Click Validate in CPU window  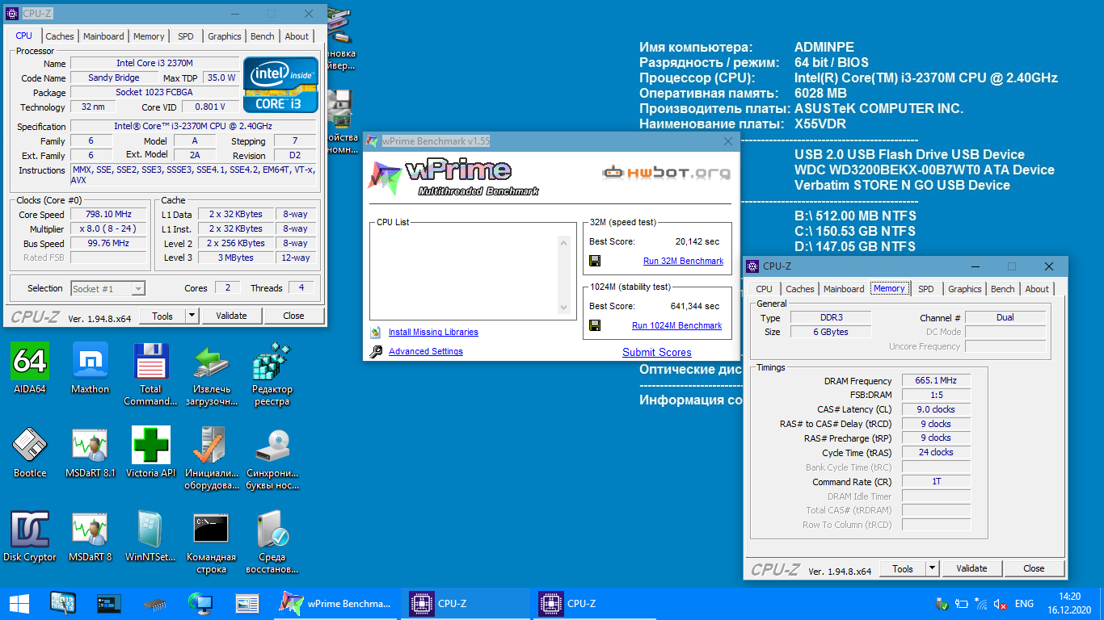[x=231, y=316]
